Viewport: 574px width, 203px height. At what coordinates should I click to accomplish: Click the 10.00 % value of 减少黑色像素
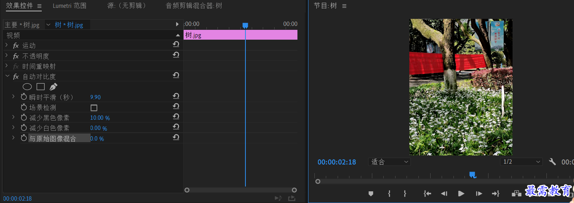coord(100,118)
